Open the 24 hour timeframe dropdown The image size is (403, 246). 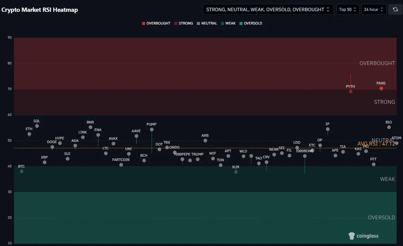coord(374,9)
